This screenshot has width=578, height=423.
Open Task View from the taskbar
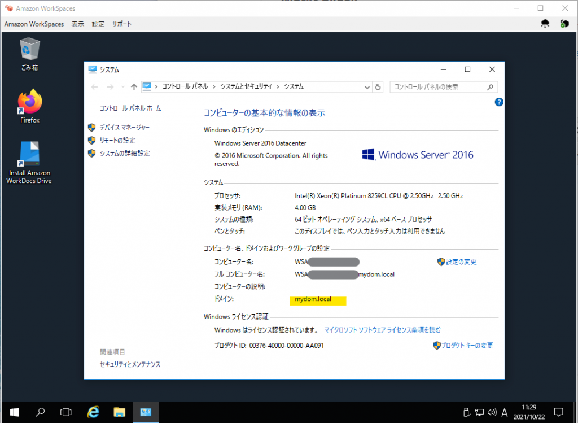pyautogui.click(x=66, y=412)
